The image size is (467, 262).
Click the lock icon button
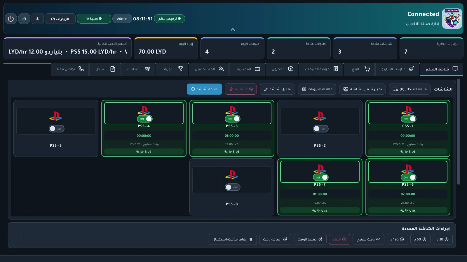tap(24, 19)
